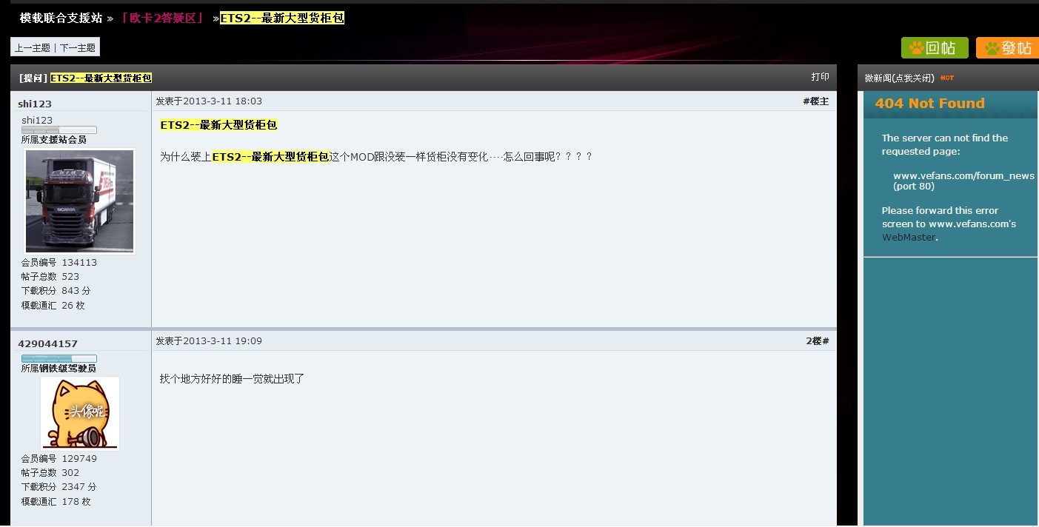Click the orange 發帖 new post button
1039x527 pixels.
pyautogui.click(x=1007, y=48)
